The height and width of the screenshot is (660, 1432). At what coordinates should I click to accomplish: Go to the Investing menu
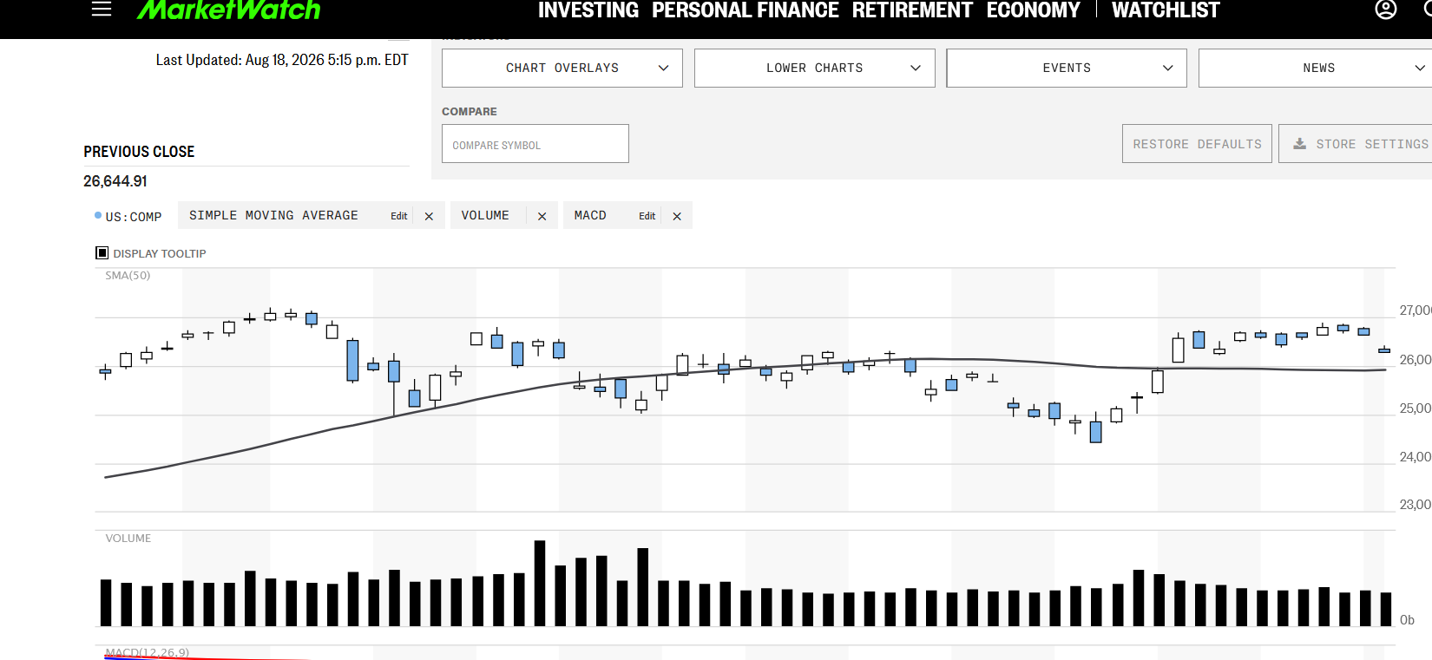click(588, 10)
